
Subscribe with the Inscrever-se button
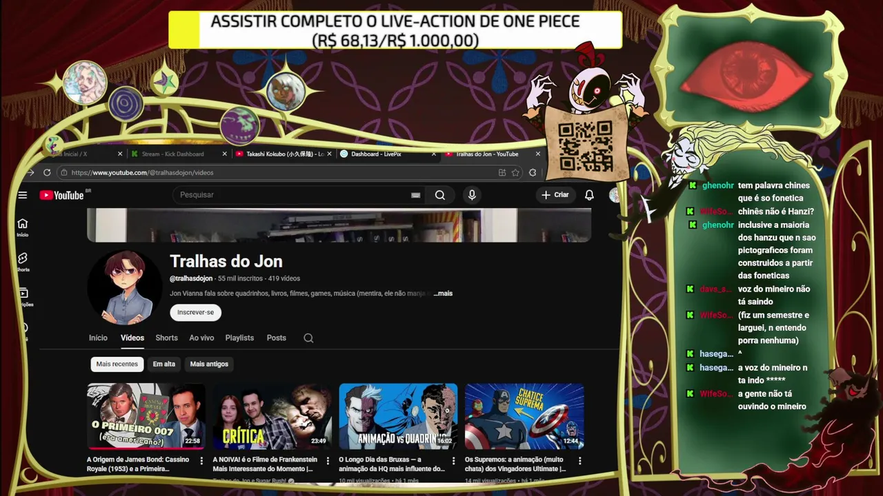[195, 312]
